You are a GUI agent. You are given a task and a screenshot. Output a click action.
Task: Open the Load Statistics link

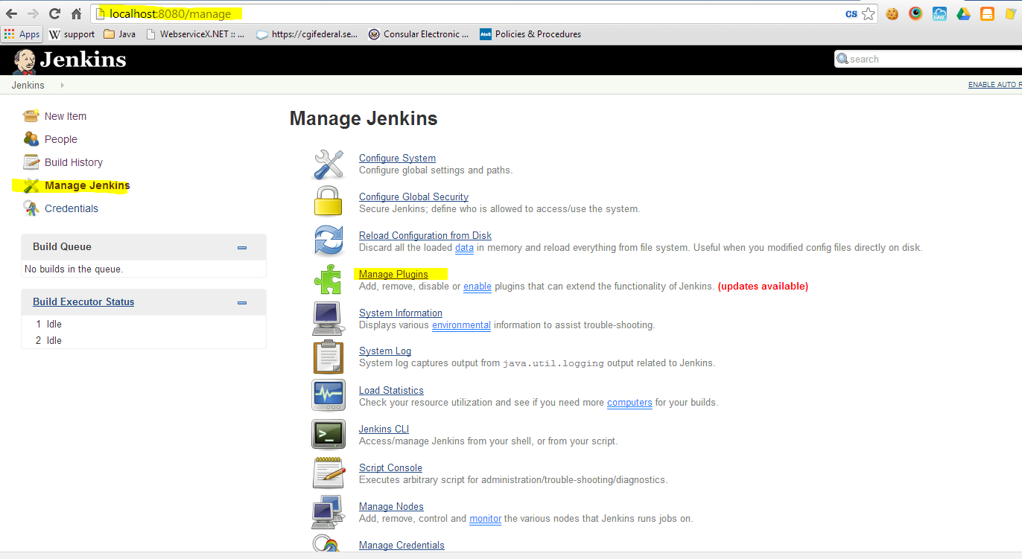pyautogui.click(x=391, y=390)
